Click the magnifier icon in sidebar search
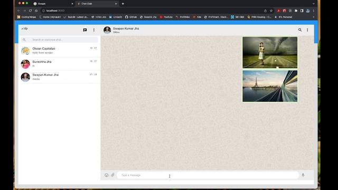This screenshot has width=338, height=190. tap(24, 40)
